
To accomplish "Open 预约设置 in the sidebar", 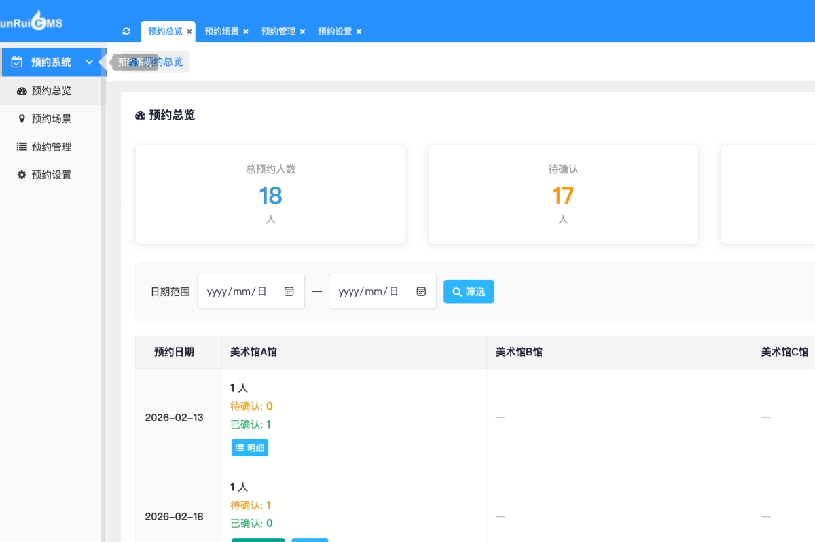I will point(51,175).
